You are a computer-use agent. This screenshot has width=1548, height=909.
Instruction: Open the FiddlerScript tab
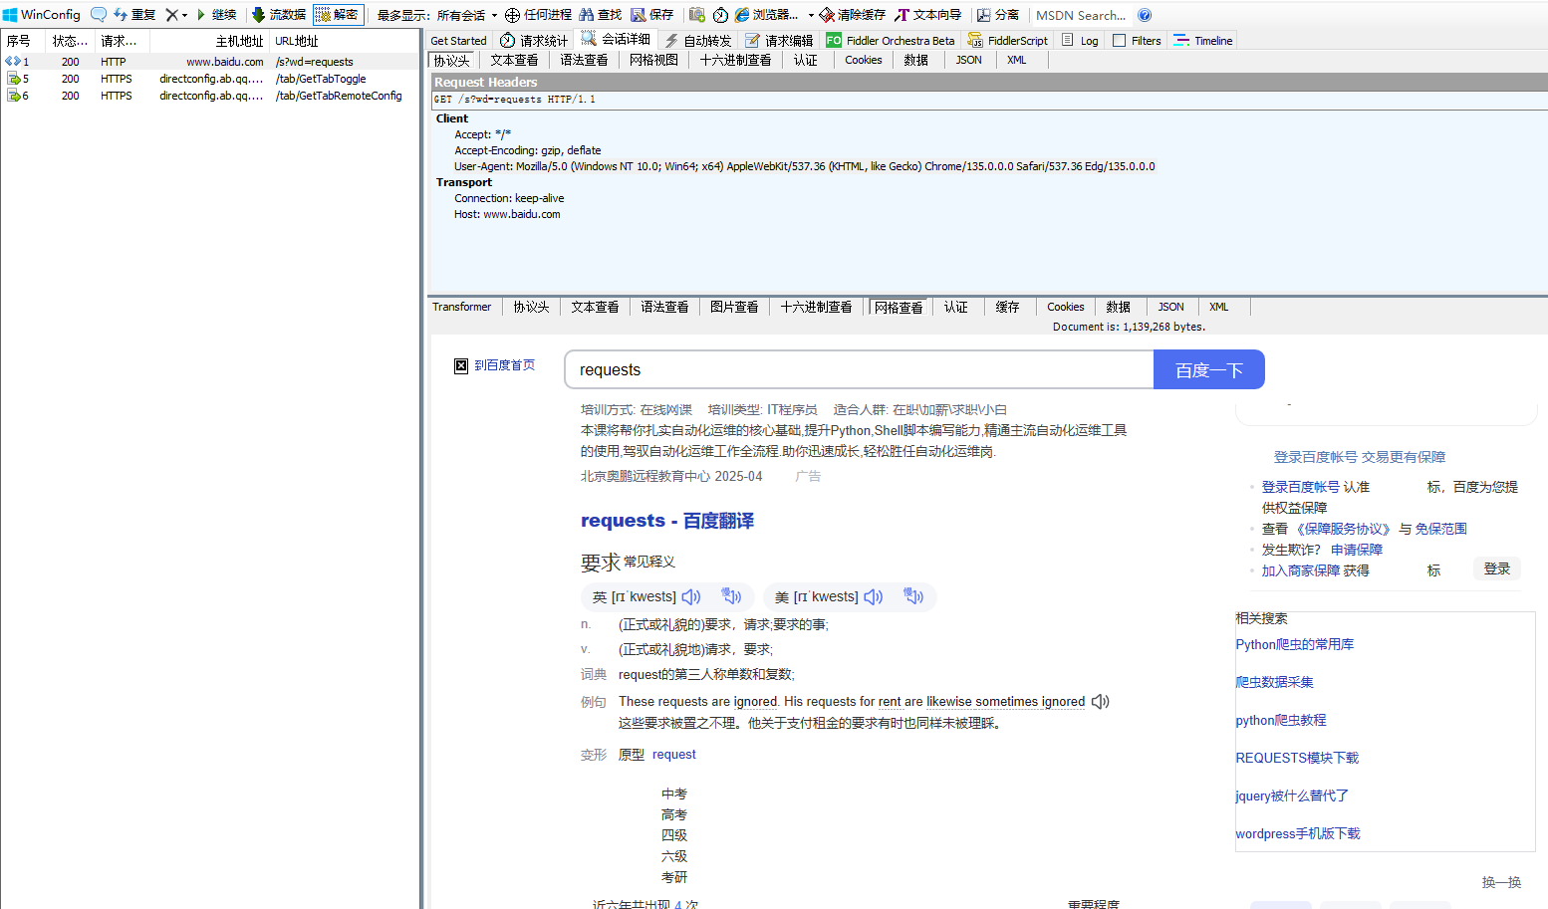(x=1008, y=41)
